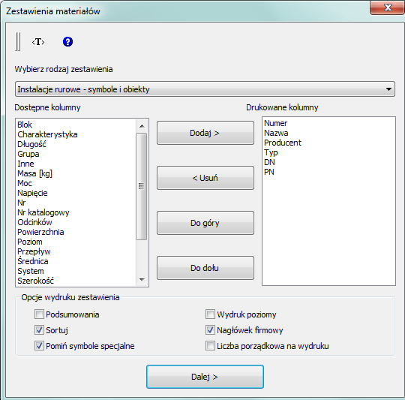Image resolution: width=405 pixels, height=400 pixels.
Task: Close the Zestawienia materiałów dialog
Action: 388,8
